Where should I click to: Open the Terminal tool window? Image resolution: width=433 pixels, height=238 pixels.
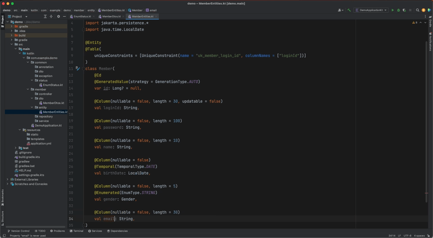(x=77, y=231)
